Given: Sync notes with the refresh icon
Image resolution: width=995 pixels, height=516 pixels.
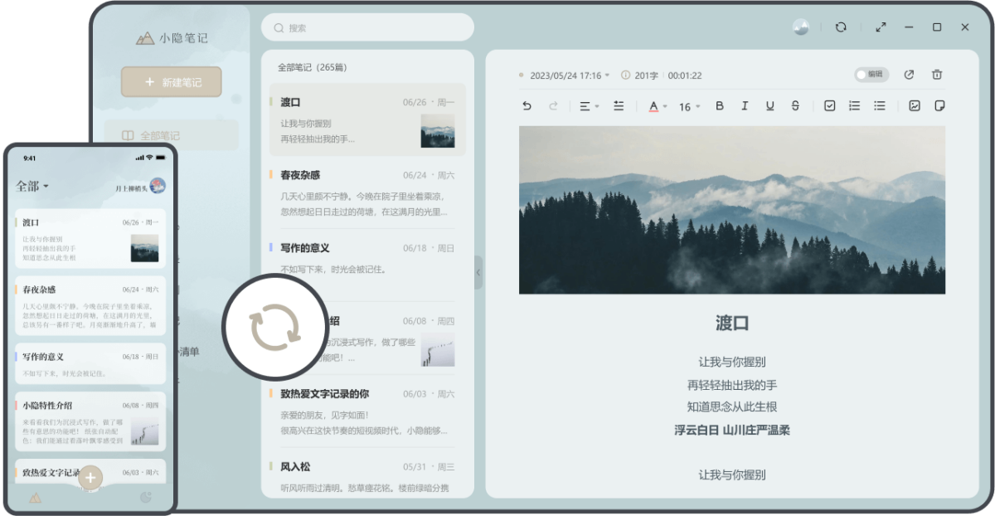Looking at the screenshot, I should pos(841,27).
